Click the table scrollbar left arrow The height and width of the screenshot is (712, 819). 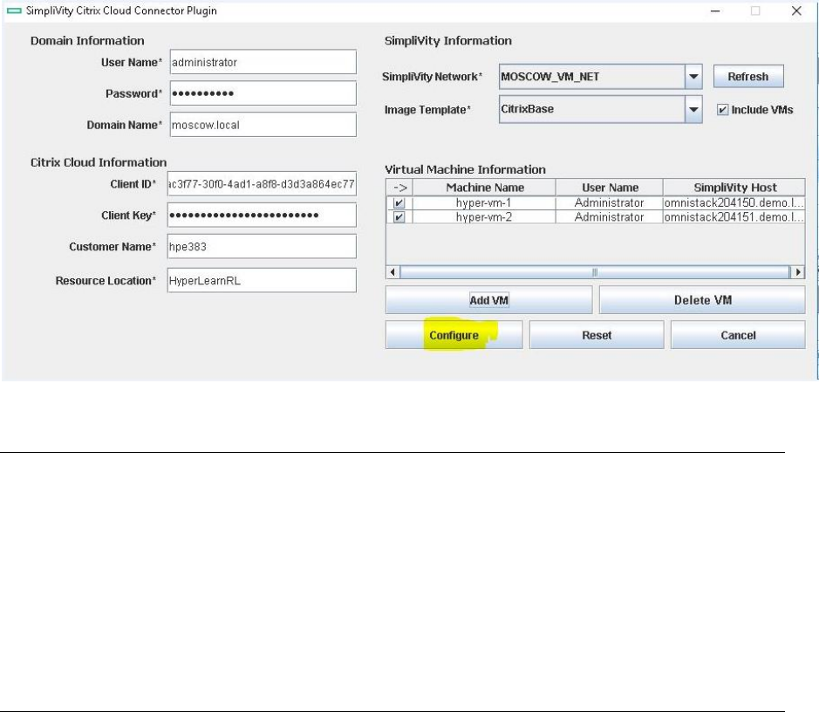click(392, 272)
